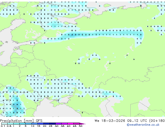Click the 0.5–1 mm legend color swatch
Viewport: 165px width, 127px height.
[10, 124]
